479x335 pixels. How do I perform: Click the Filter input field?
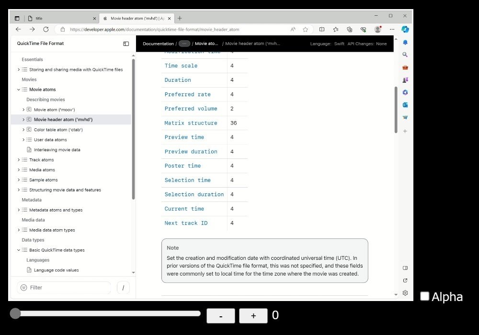[x=64, y=288]
